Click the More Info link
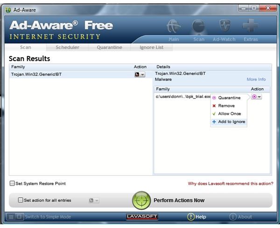 coord(256,79)
